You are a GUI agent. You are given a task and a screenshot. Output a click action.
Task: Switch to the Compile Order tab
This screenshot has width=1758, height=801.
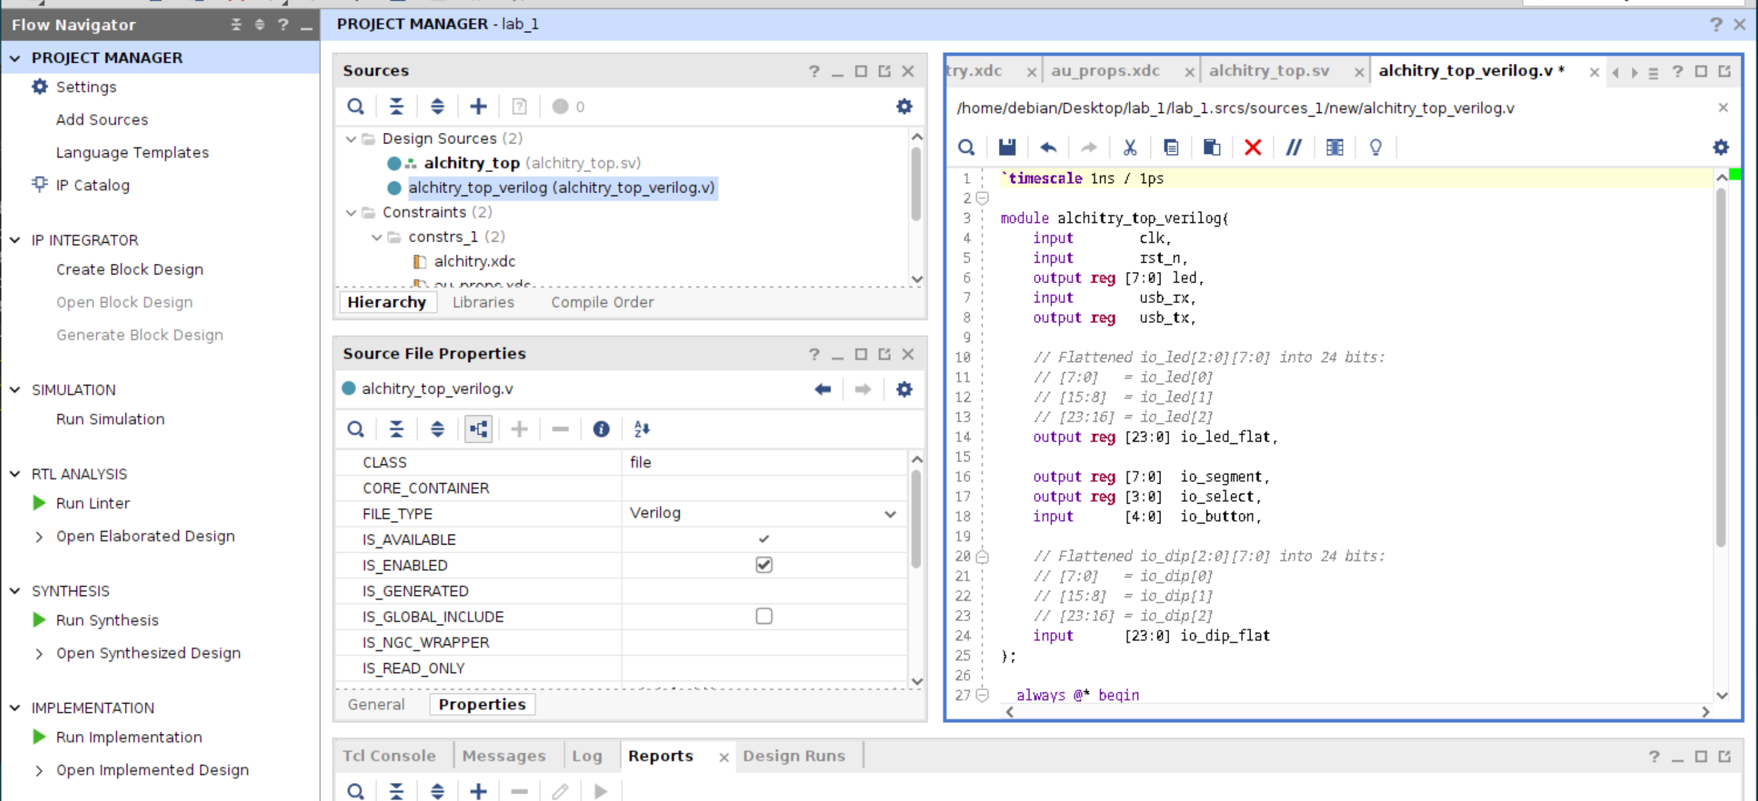pyautogui.click(x=602, y=302)
